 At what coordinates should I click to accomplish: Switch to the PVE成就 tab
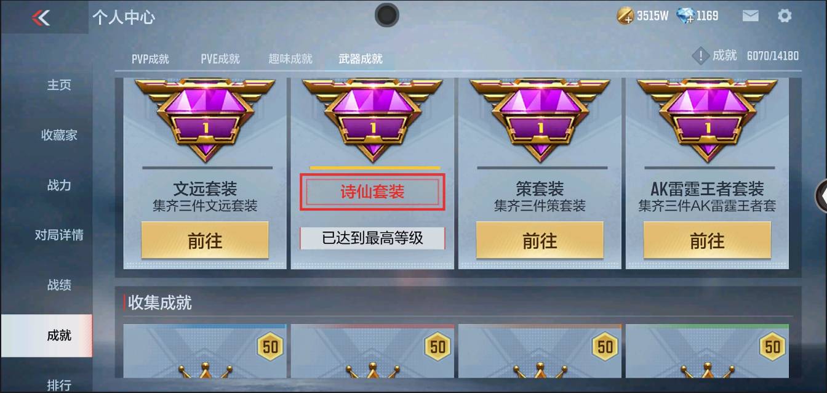pos(220,59)
